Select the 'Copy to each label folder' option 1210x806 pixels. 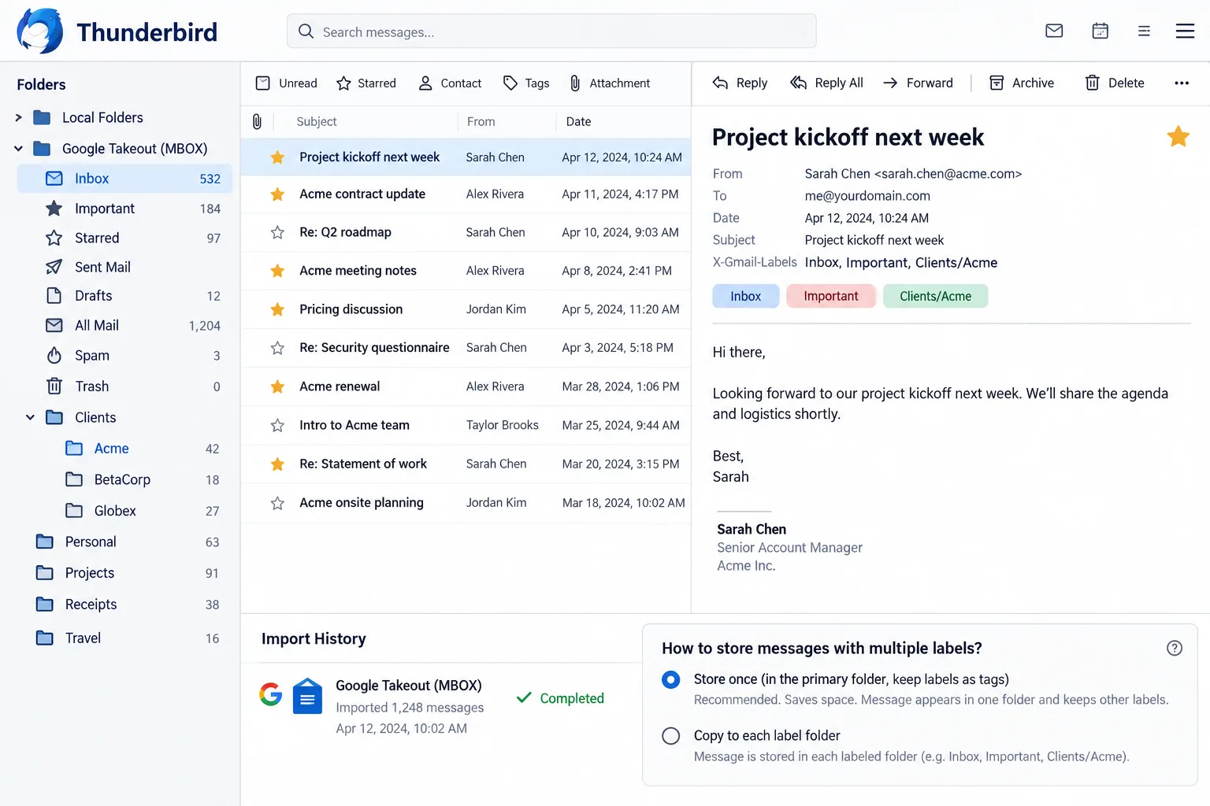pyautogui.click(x=671, y=736)
